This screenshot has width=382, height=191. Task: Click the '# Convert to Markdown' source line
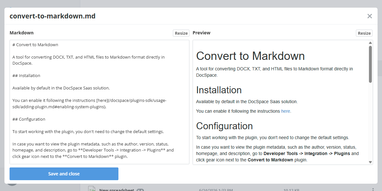pyautogui.click(x=35, y=45)
